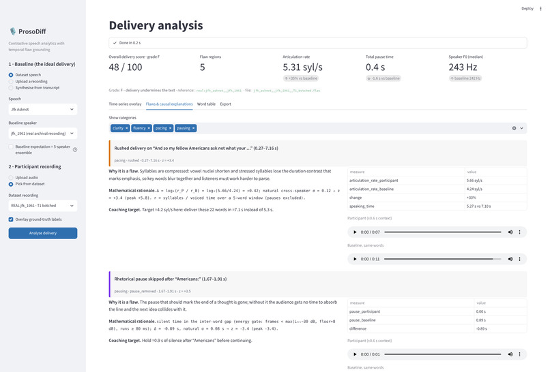Click the 'Rhetorical pause skipped' flaw heading
The width and height of the screenshot is (550, 372).
171,279
